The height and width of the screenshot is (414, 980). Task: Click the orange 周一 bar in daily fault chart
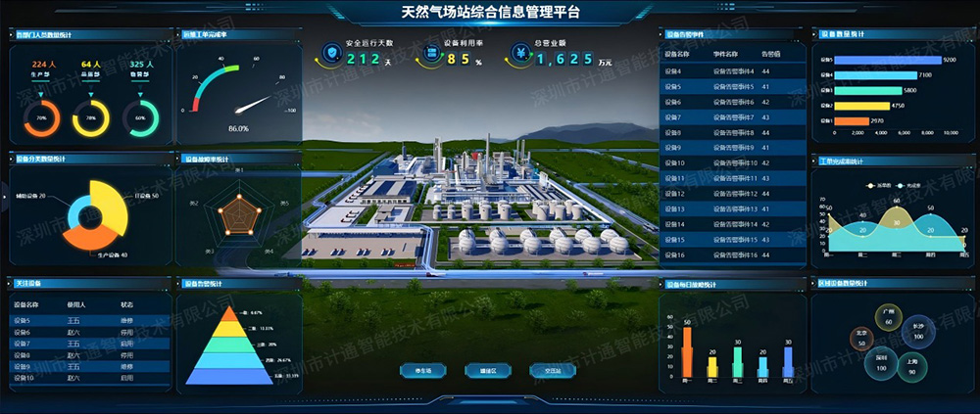(x=687, y=353)
